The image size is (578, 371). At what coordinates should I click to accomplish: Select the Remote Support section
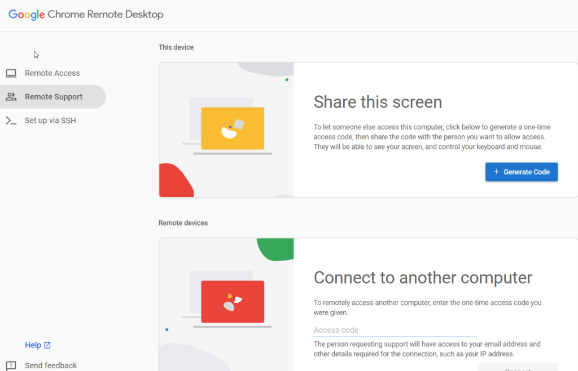pos(53,97)
